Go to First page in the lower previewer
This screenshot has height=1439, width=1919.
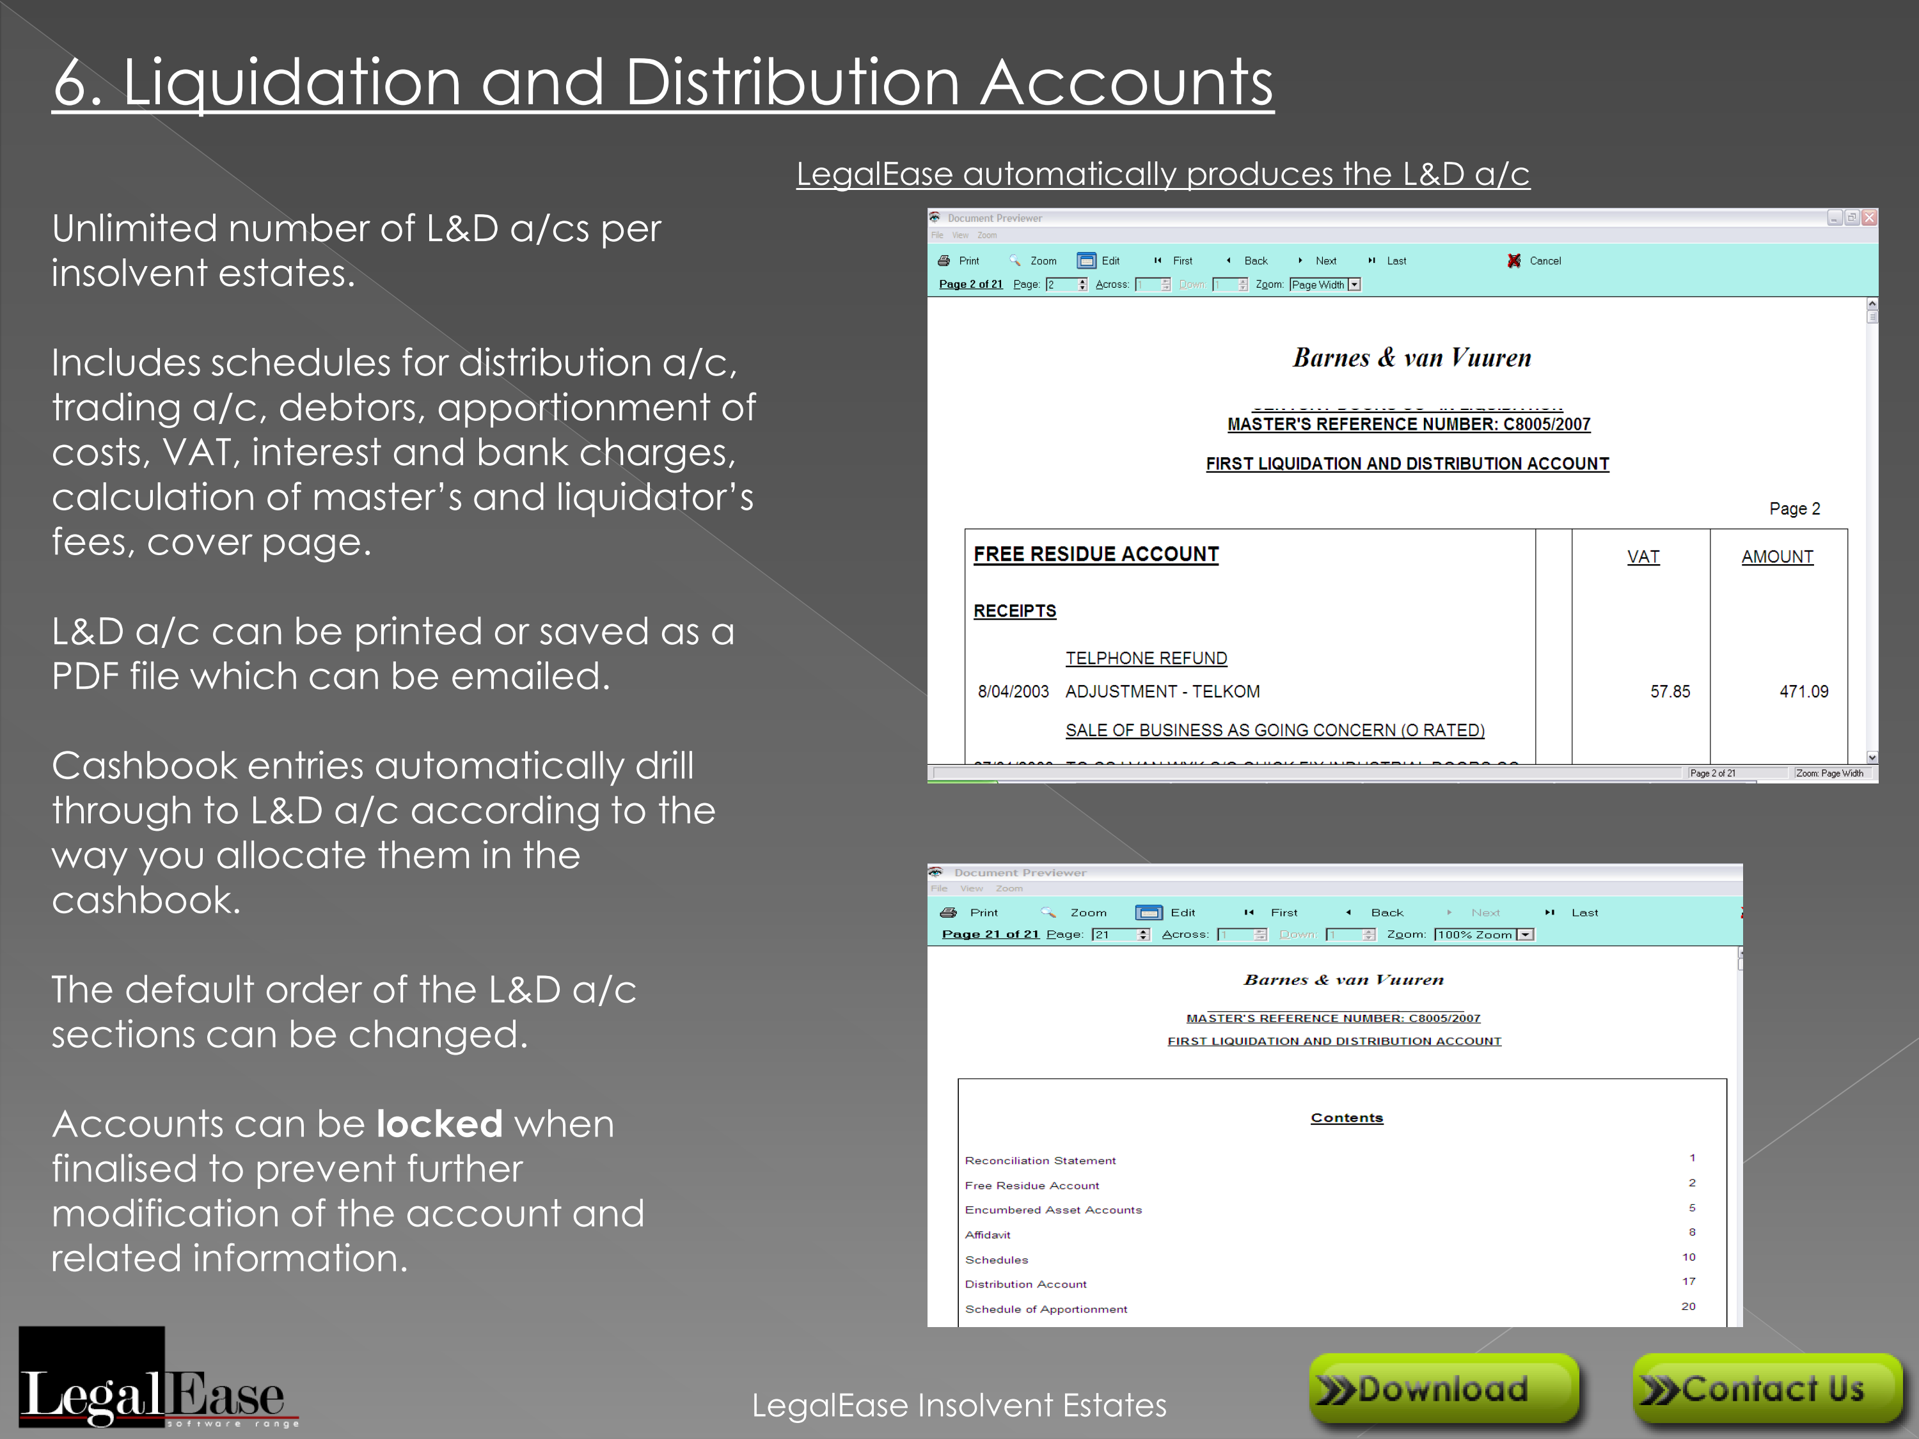click(x=1249, y=913)
